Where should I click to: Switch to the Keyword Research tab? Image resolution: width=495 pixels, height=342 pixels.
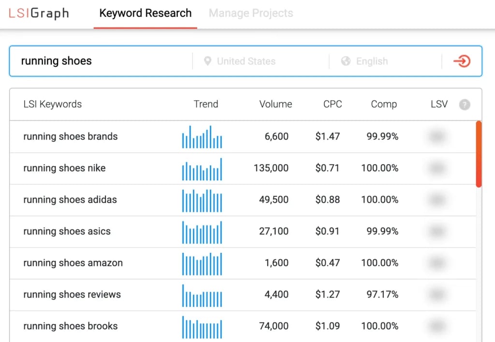pos(145,13)
